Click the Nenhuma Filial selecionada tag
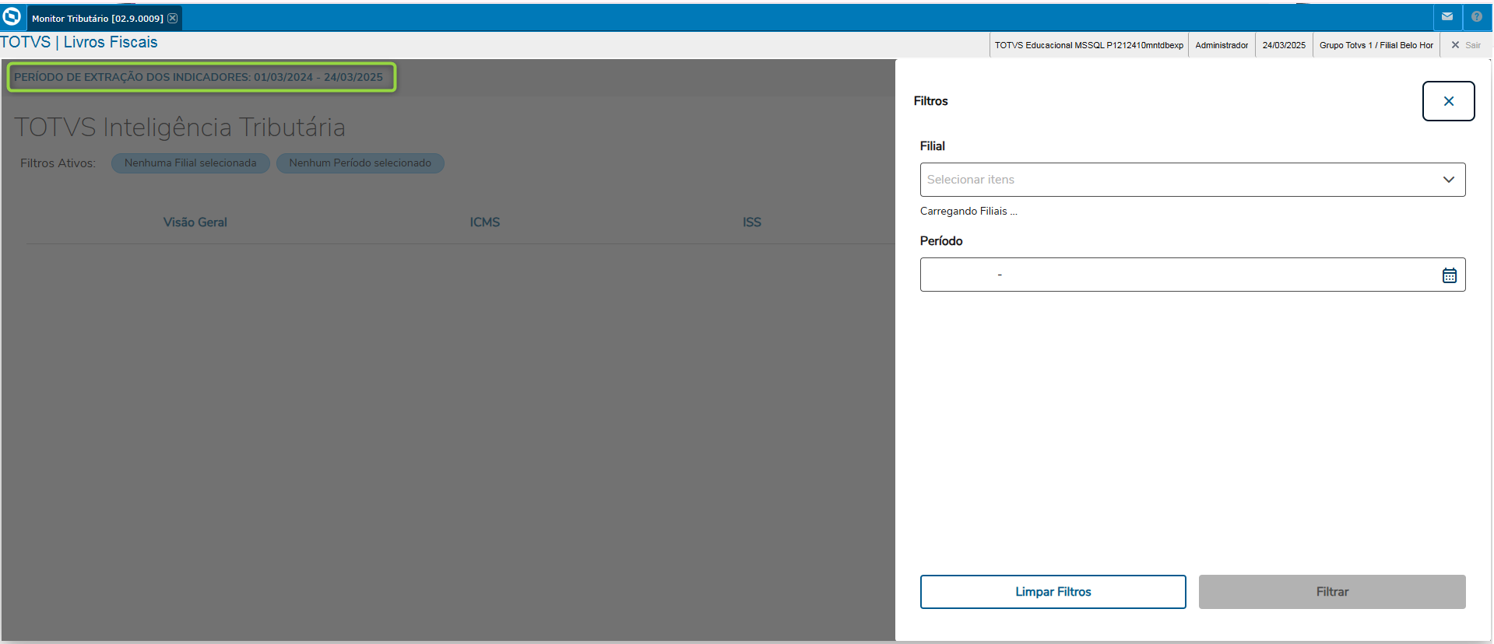1494x644 pixels. click(x=190, y=163)
